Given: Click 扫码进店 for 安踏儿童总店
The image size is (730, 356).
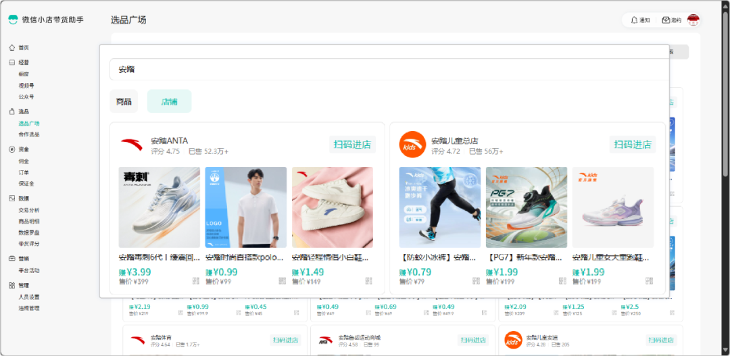Looking at the screenshot, I should click(633, 145).
